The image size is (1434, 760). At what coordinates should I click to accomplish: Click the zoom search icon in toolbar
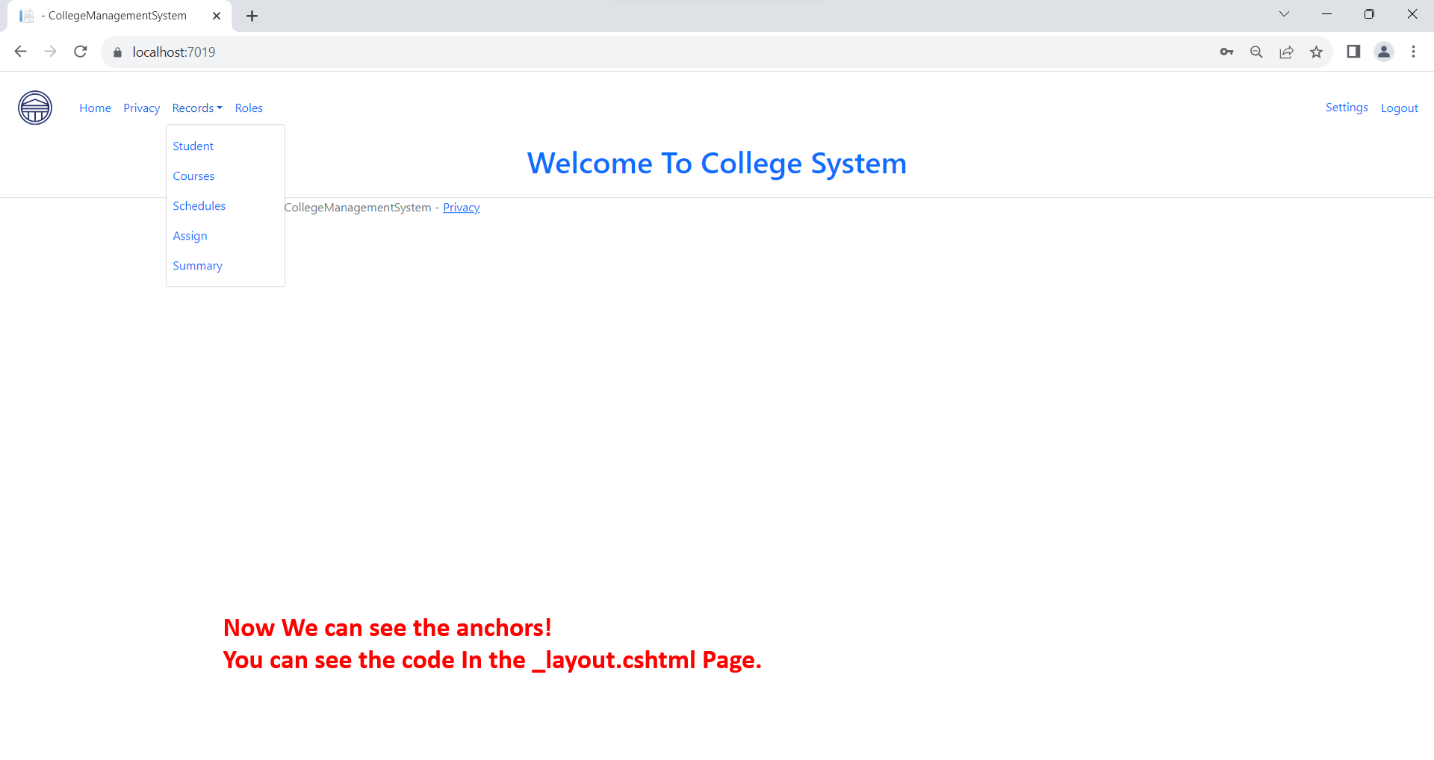(x=1257, y=52)
